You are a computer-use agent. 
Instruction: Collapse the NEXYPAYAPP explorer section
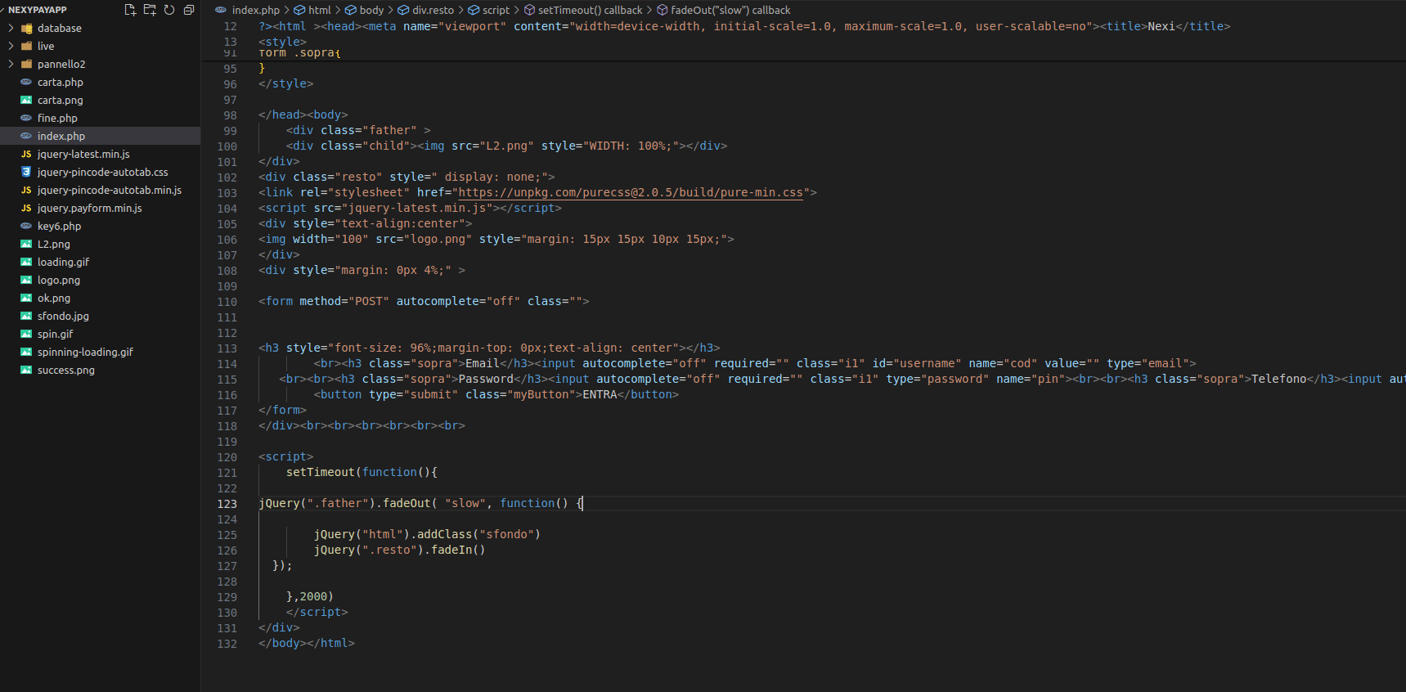[x=38, y=10]
